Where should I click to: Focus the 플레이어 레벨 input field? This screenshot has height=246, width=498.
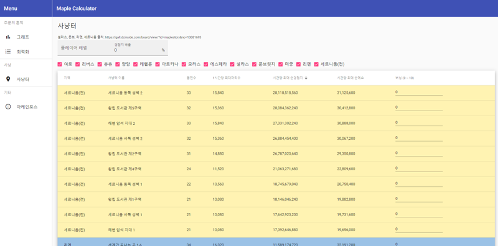pos(85,48)
